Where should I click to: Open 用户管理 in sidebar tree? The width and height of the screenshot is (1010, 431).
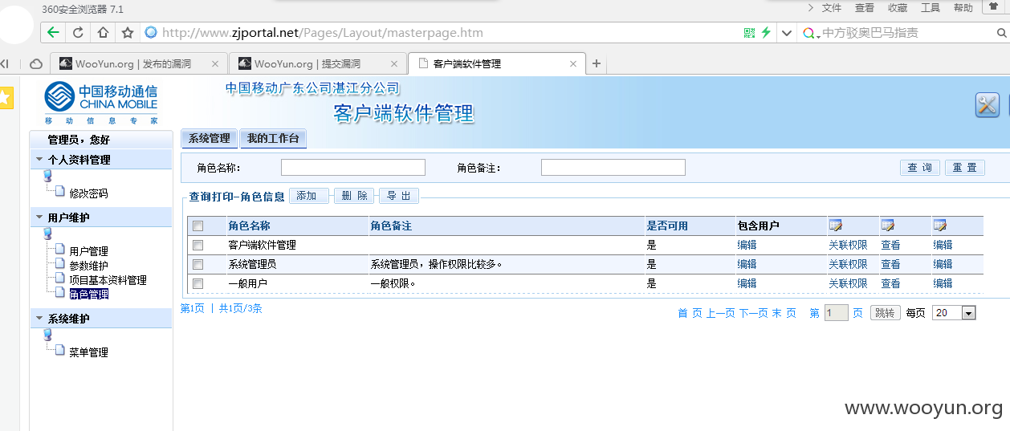[88, 251]
